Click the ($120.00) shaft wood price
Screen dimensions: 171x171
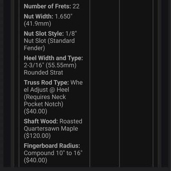(x=37, y=136)
